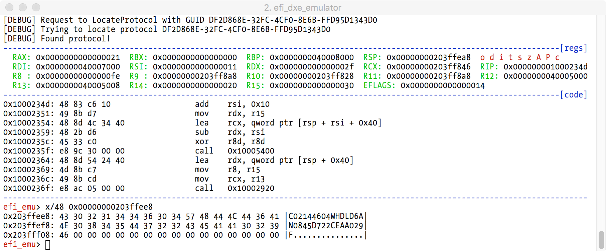This screenshot has width=606, height=251.
Task: Click the [regs] section label
Action: [x=573, y=48]
